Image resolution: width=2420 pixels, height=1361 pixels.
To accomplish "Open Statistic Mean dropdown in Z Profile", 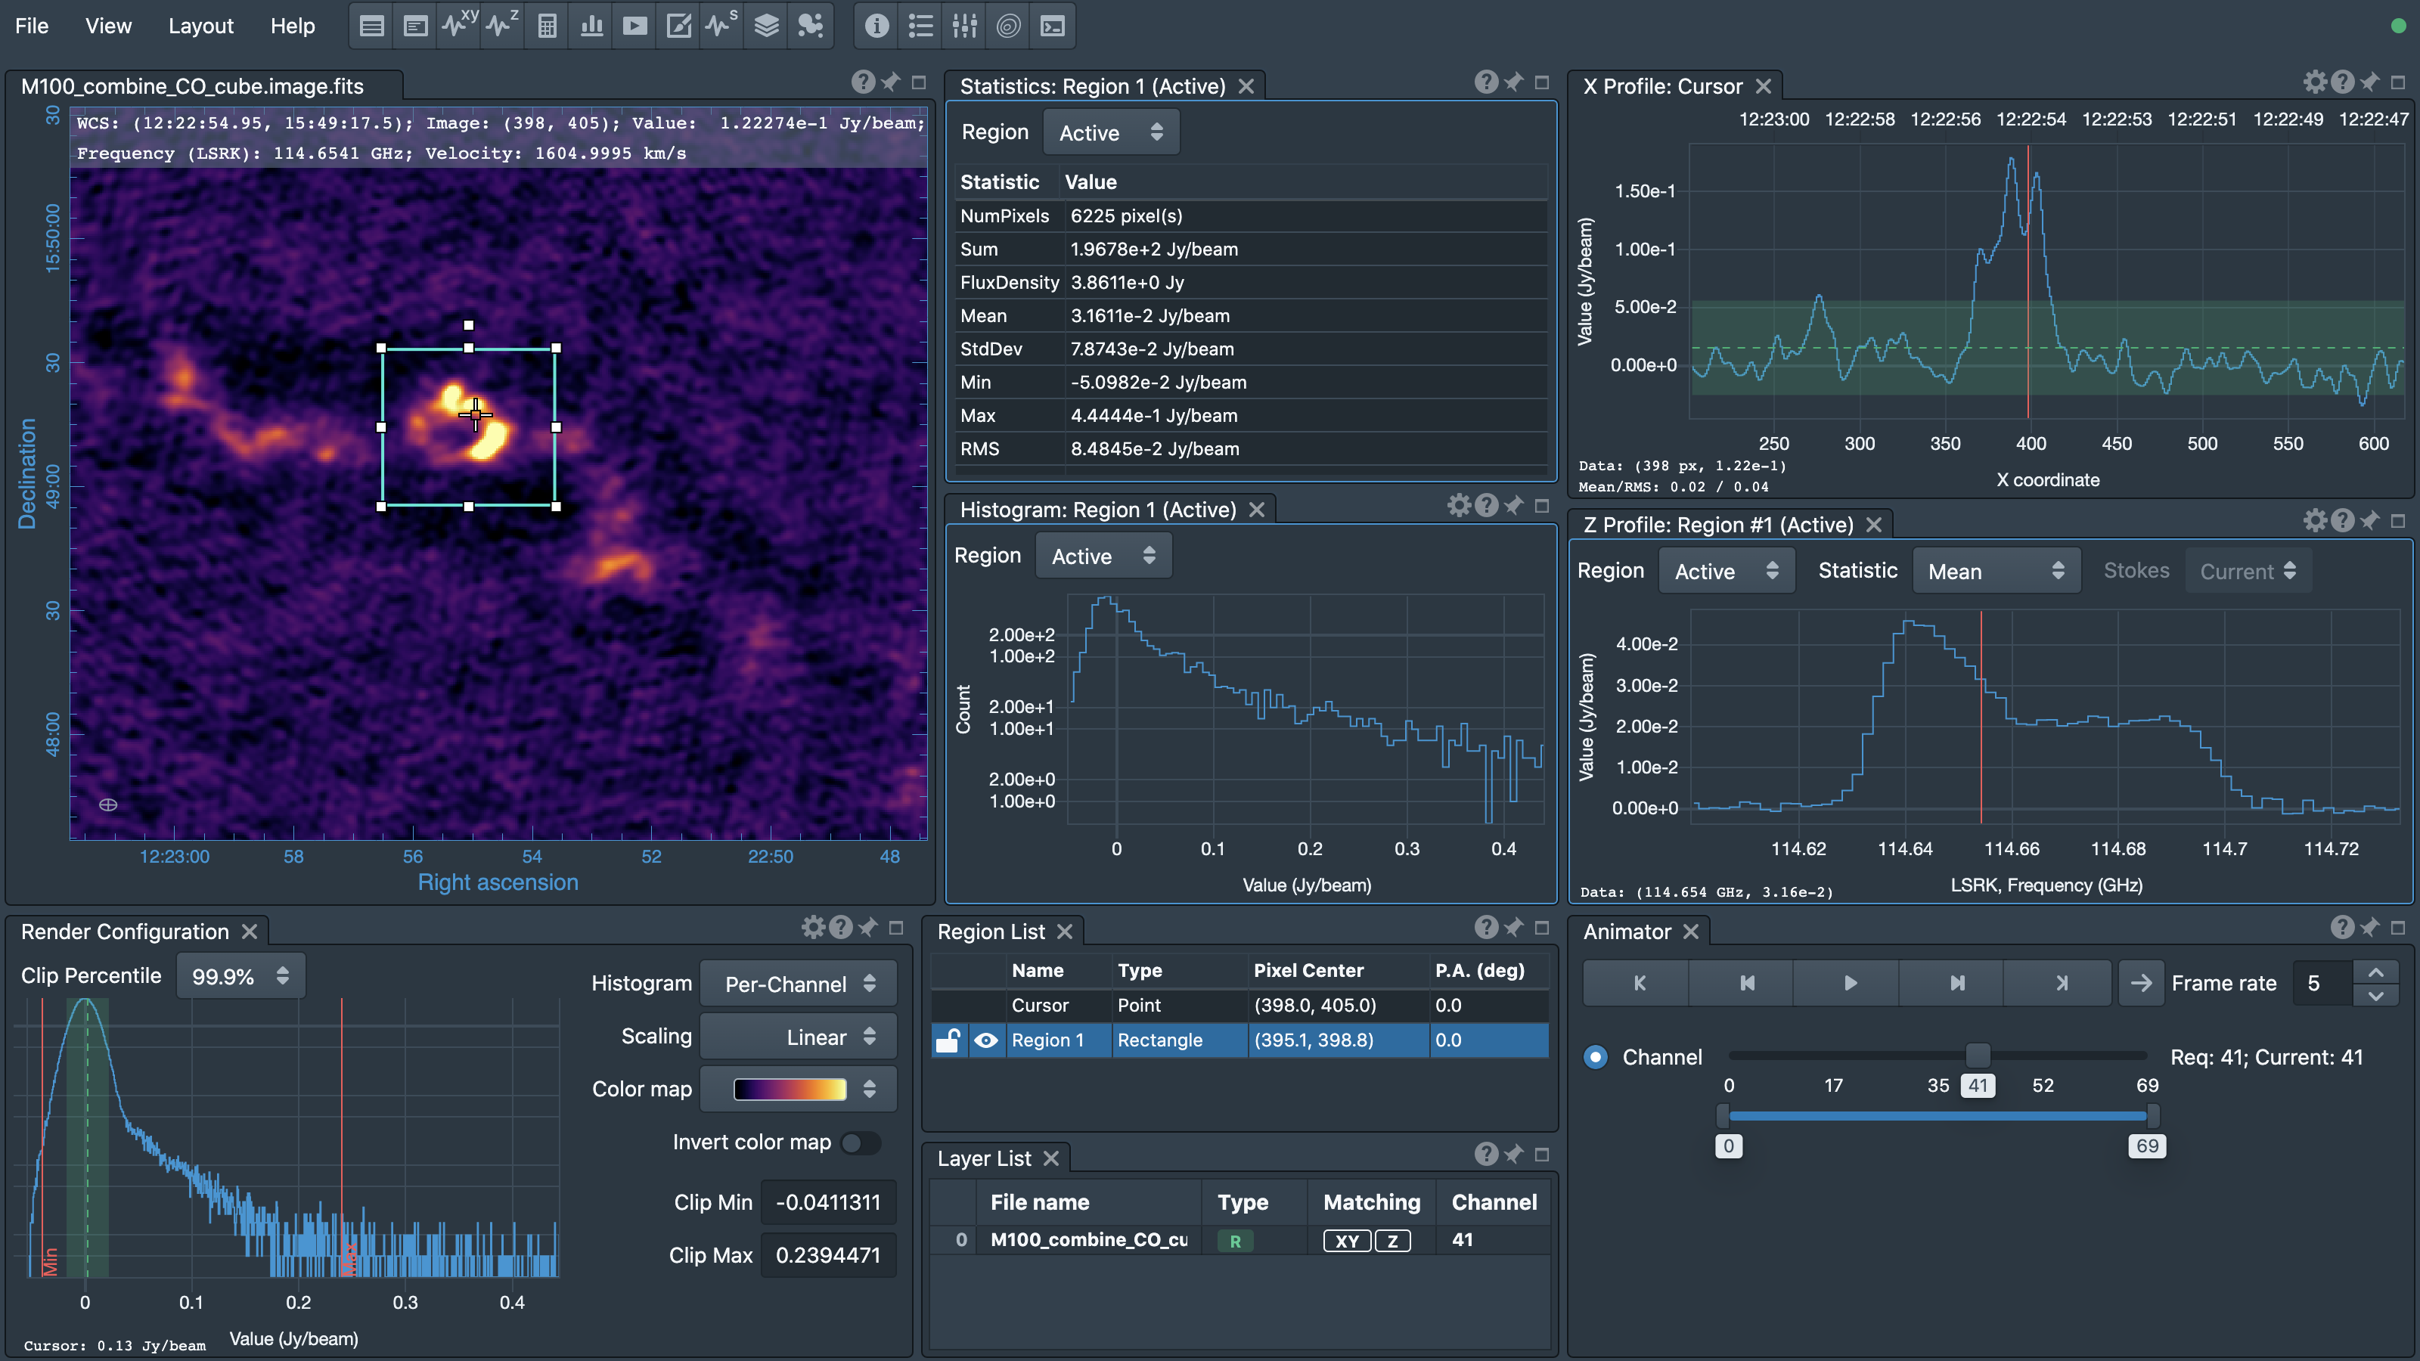I will pyautogui.click(x=1996, y=571).
